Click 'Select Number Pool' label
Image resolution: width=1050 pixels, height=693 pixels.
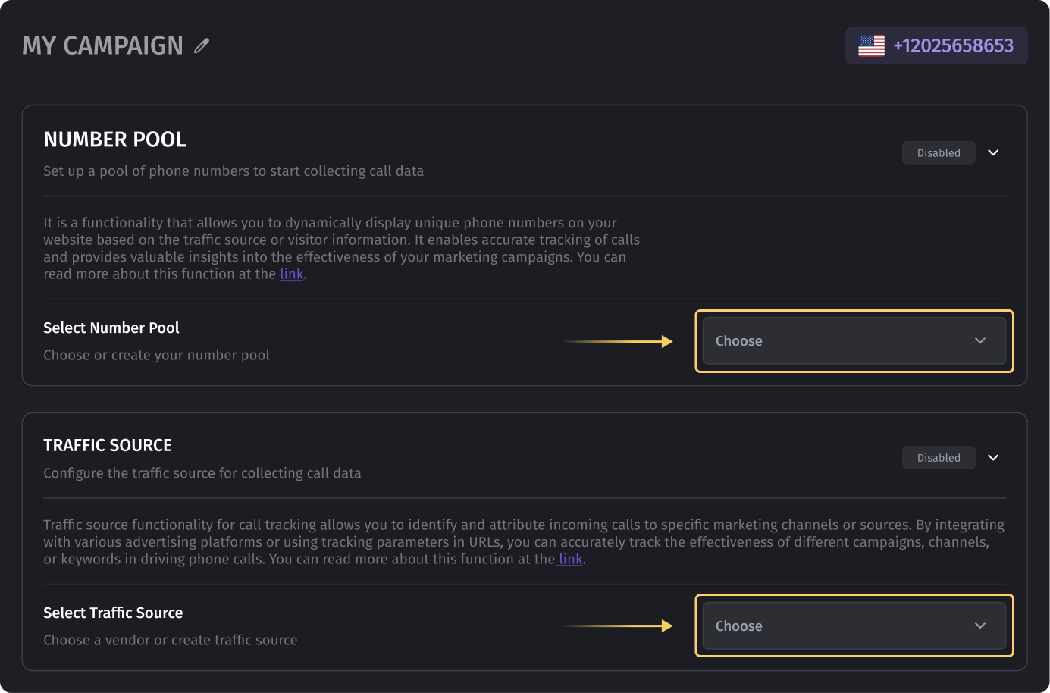[111, 328]
